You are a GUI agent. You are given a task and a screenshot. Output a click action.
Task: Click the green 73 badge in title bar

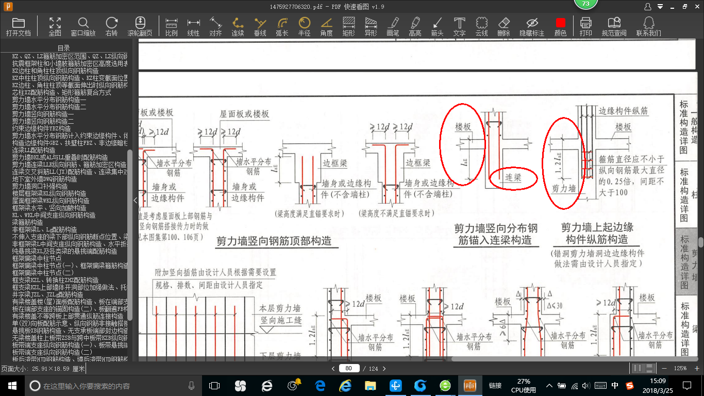point(585,4)
